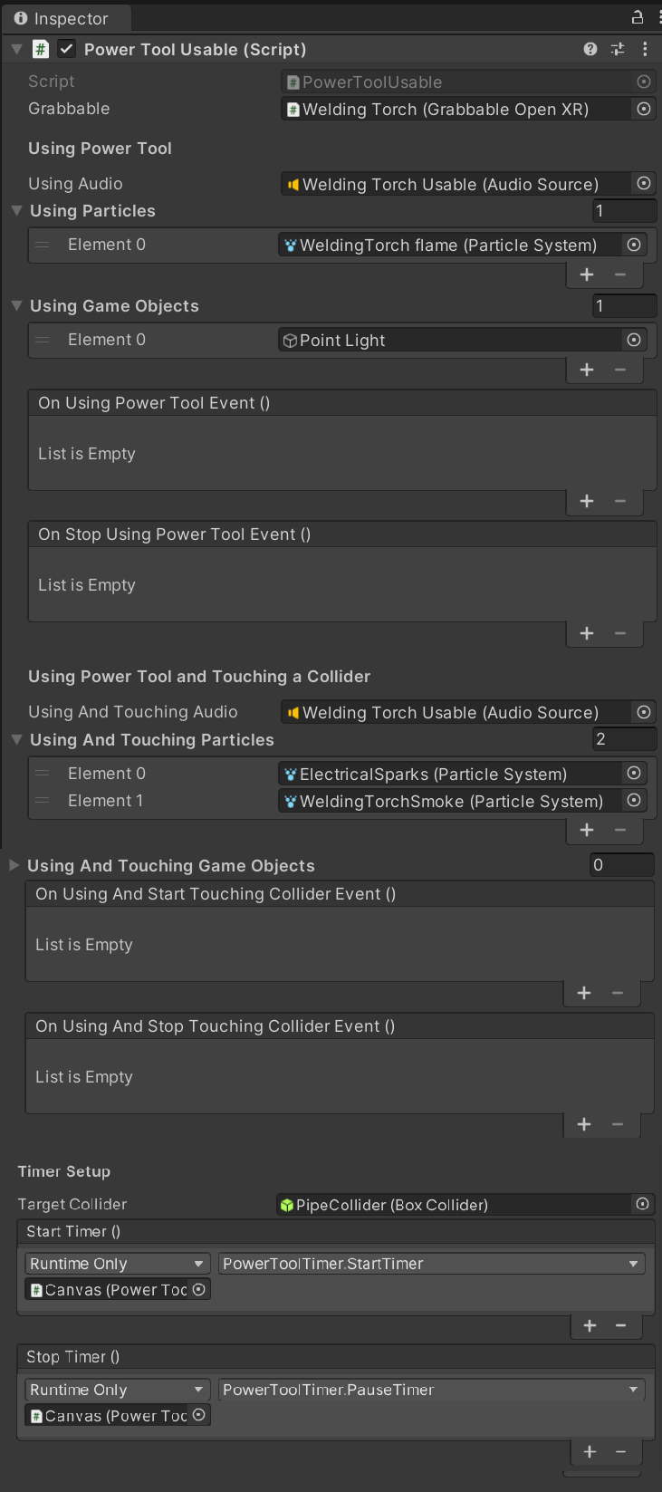Remove the listener from Stop Timer event
This screenshot has width=662, height=1492.
tap(621, 1451)
